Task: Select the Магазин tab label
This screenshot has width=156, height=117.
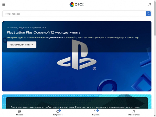Action: 20,115
